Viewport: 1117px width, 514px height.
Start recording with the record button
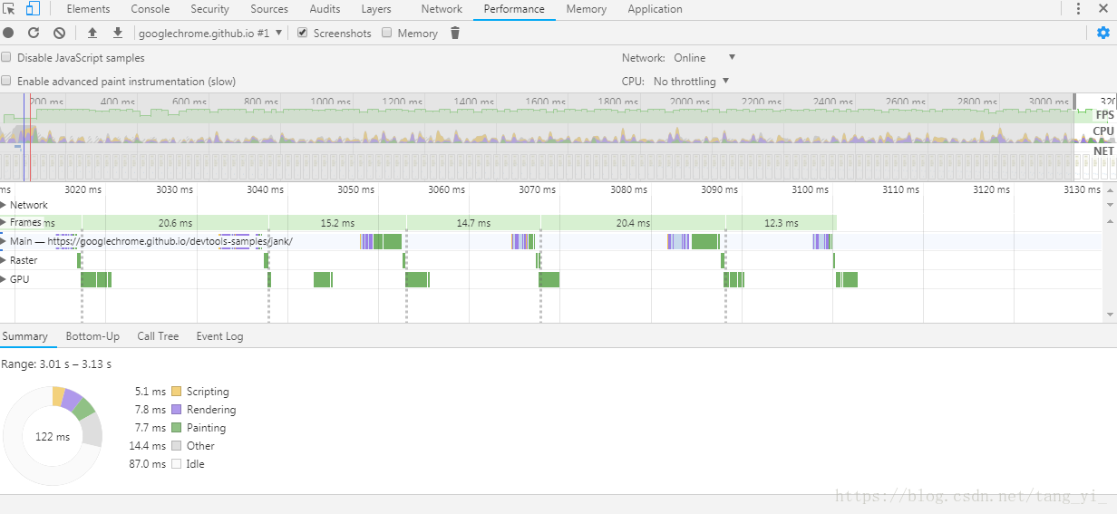pos(8,33)
